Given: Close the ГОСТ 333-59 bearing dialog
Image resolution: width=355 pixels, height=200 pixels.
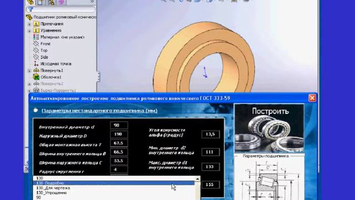Looking at the screenshot, I should 312,98.
